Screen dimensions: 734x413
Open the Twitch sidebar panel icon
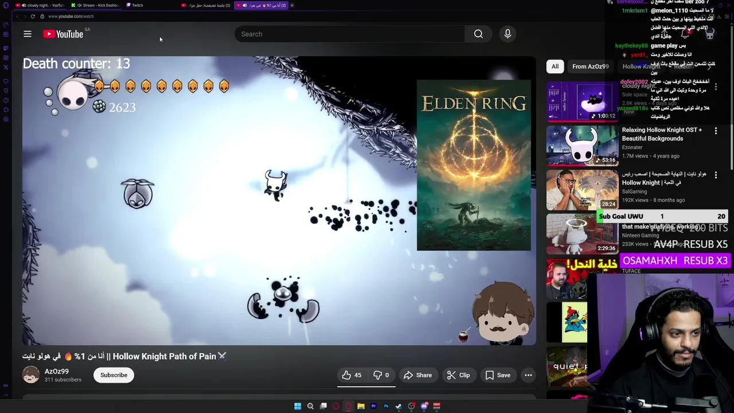6,48
